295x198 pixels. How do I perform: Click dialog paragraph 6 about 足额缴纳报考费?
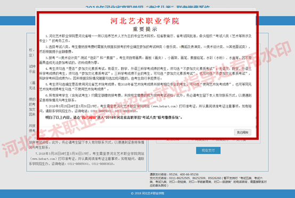click(145, 98)
